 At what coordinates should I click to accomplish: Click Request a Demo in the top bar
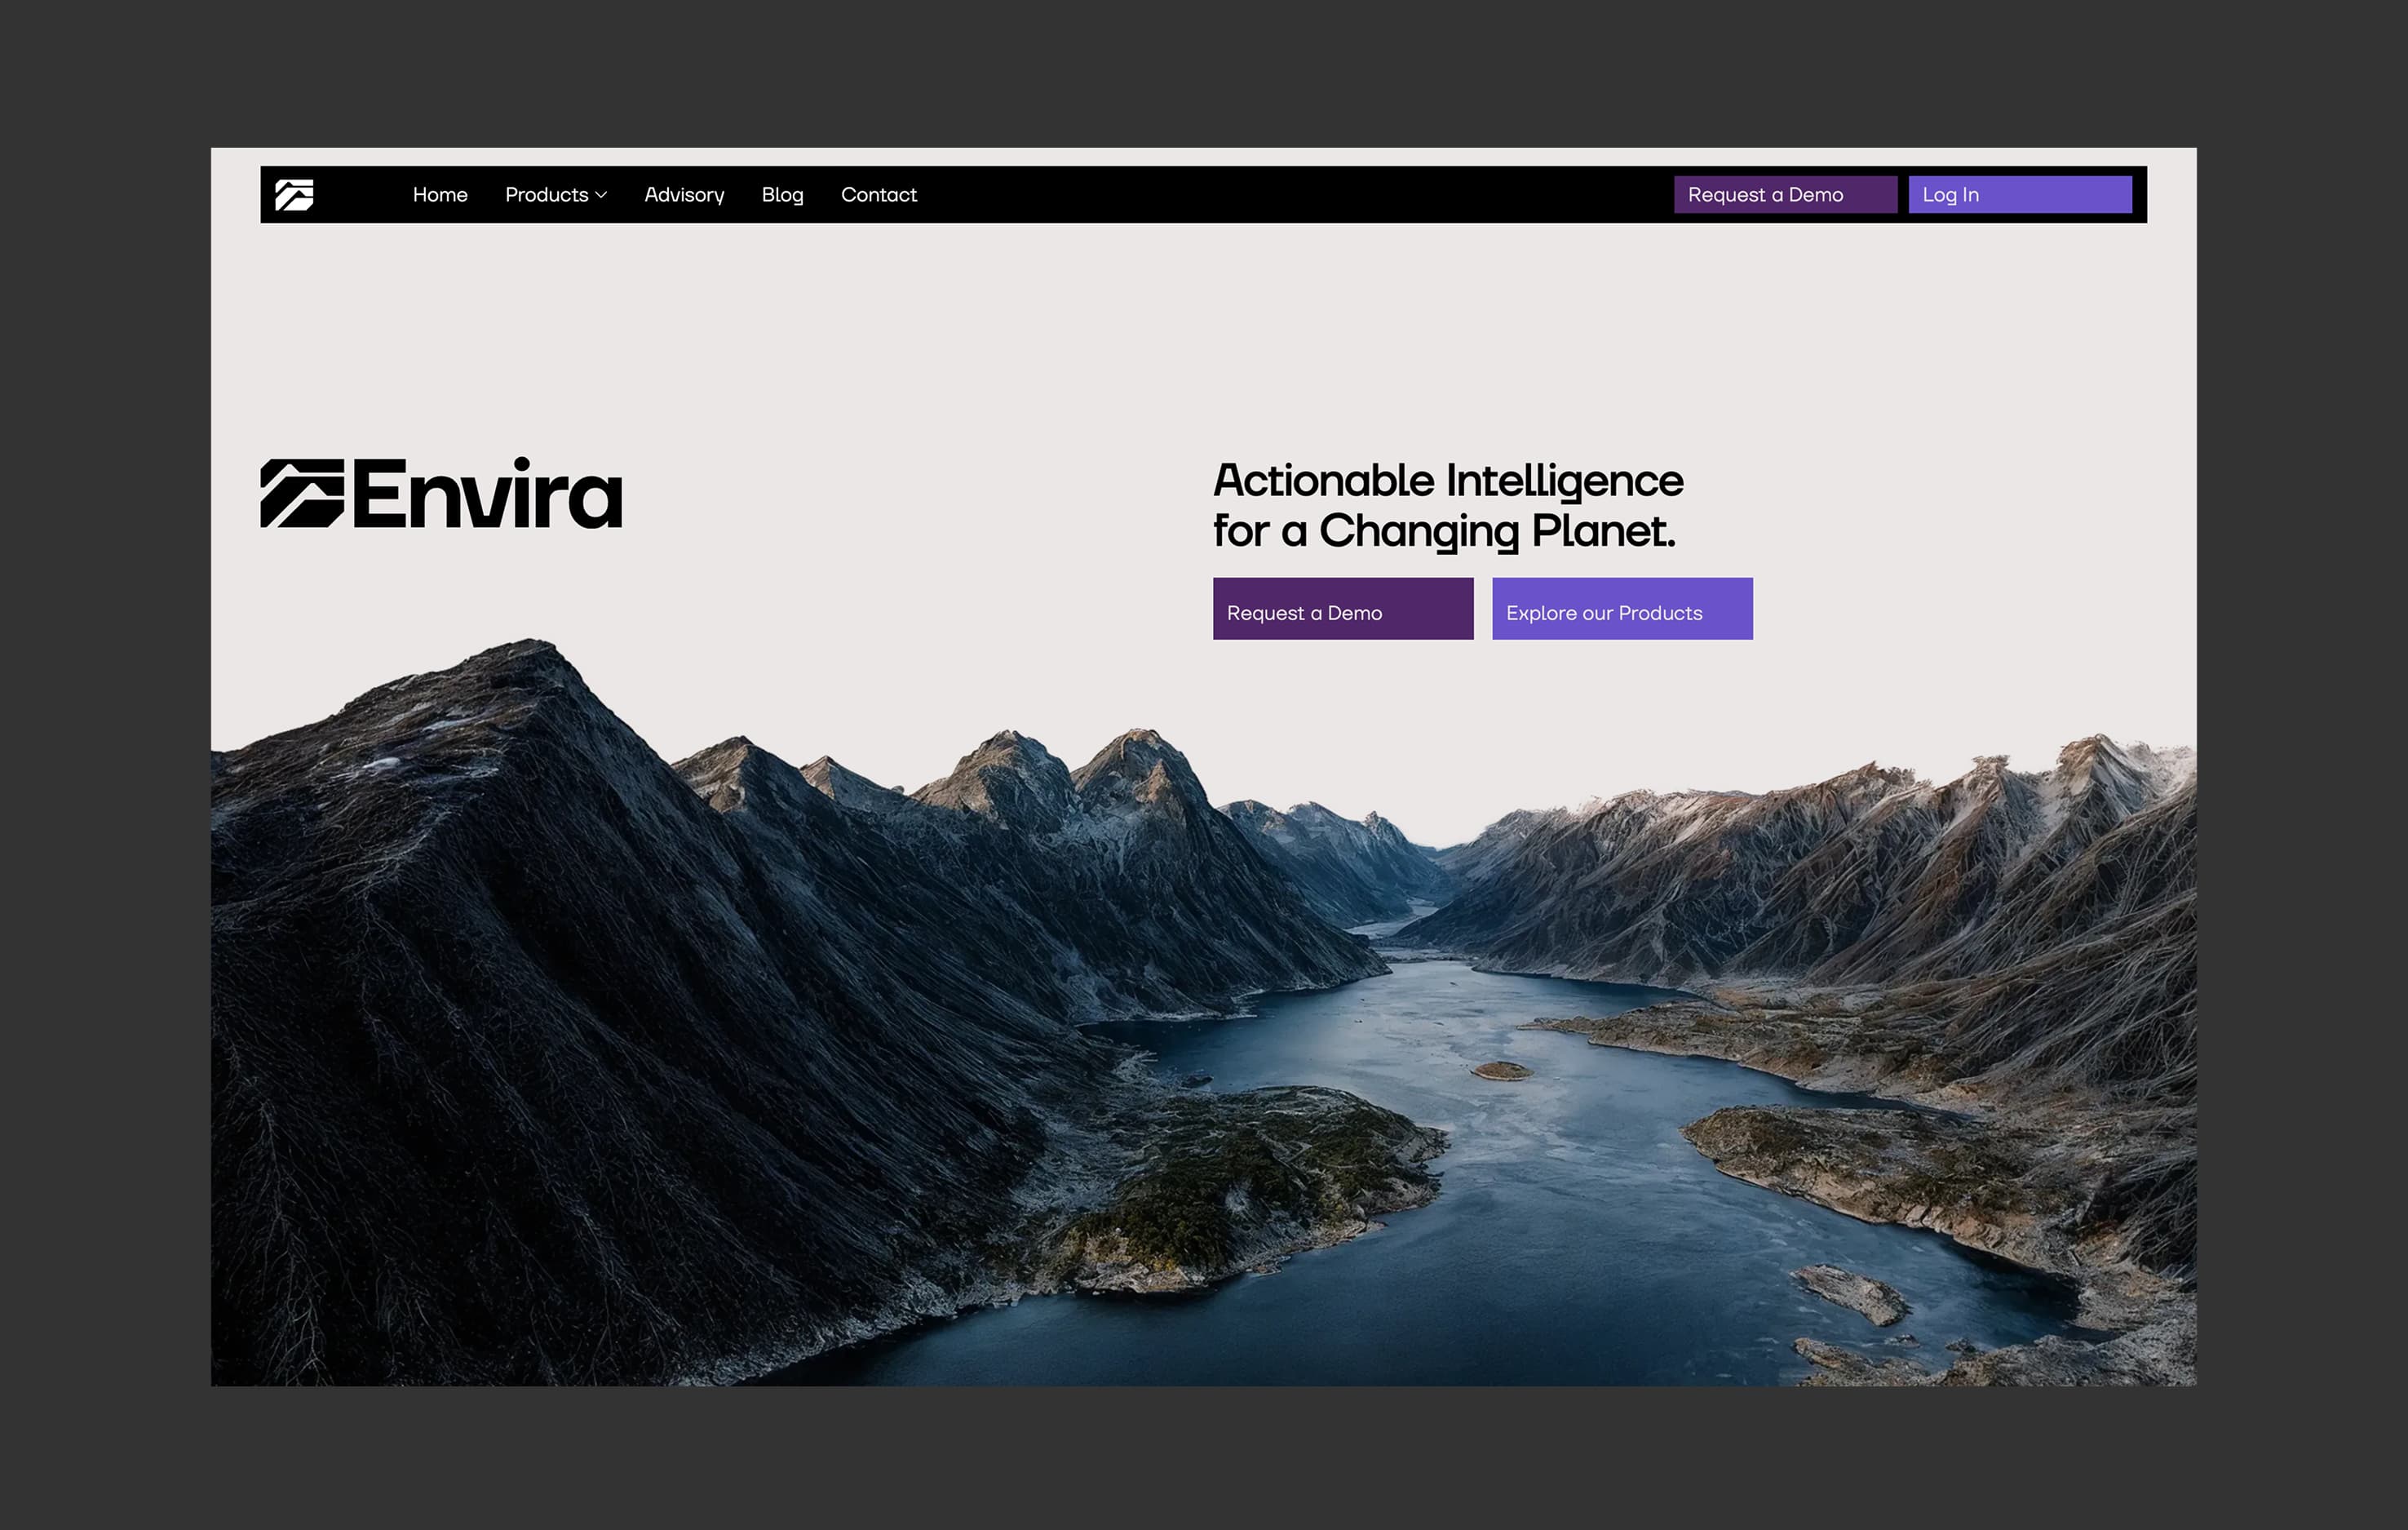(x=1785, y=195)
